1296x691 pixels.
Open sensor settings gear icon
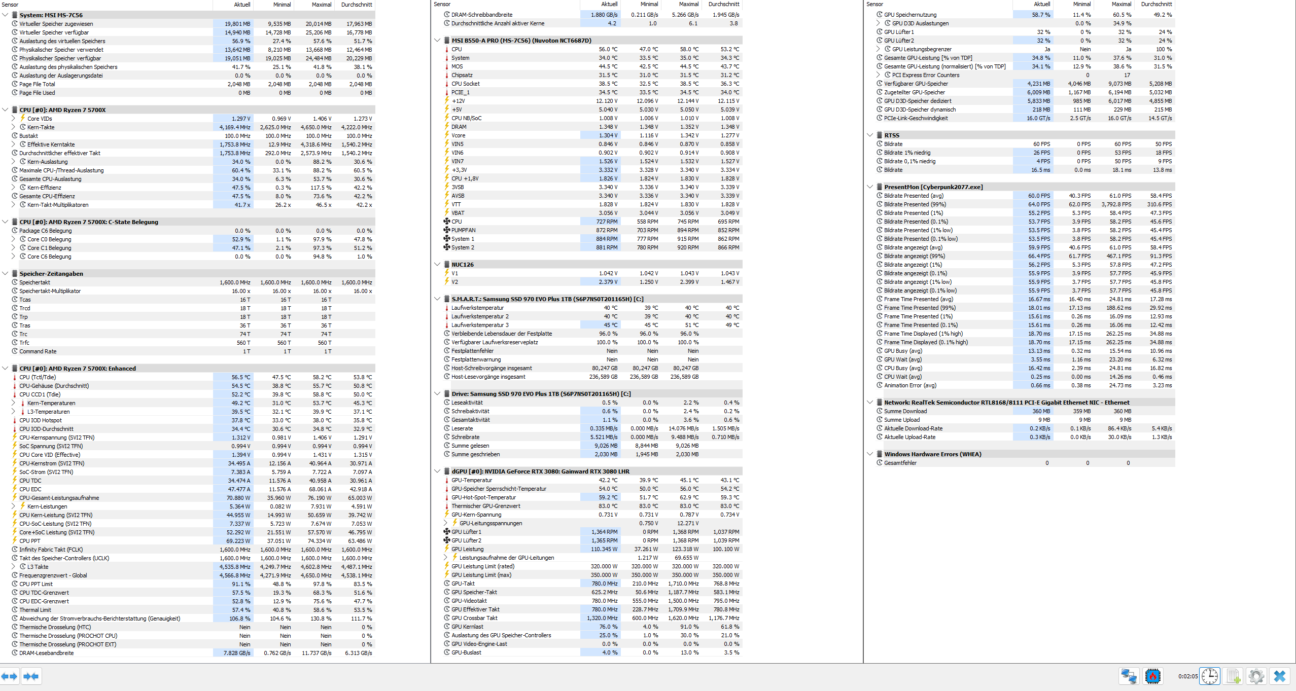coord(1256,676)
